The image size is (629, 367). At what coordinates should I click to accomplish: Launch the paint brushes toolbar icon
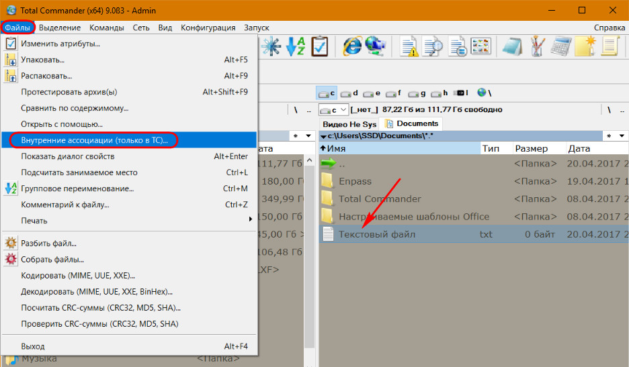(x=537, y=46)
